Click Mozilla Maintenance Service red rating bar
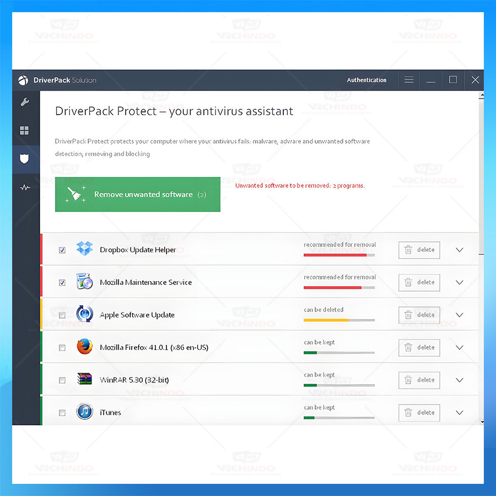496x496 pixels. pos(339,288)
